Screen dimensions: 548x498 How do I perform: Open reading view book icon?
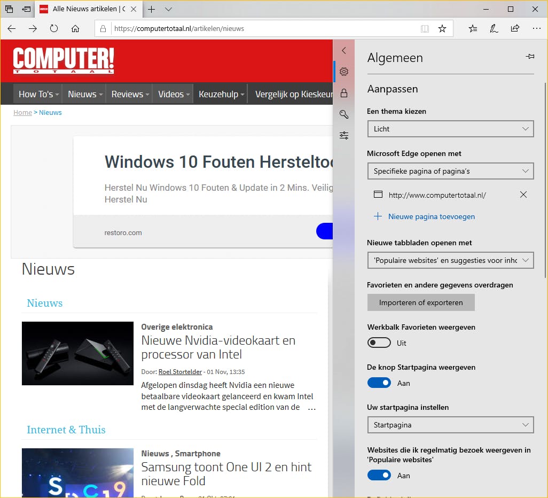425,29
